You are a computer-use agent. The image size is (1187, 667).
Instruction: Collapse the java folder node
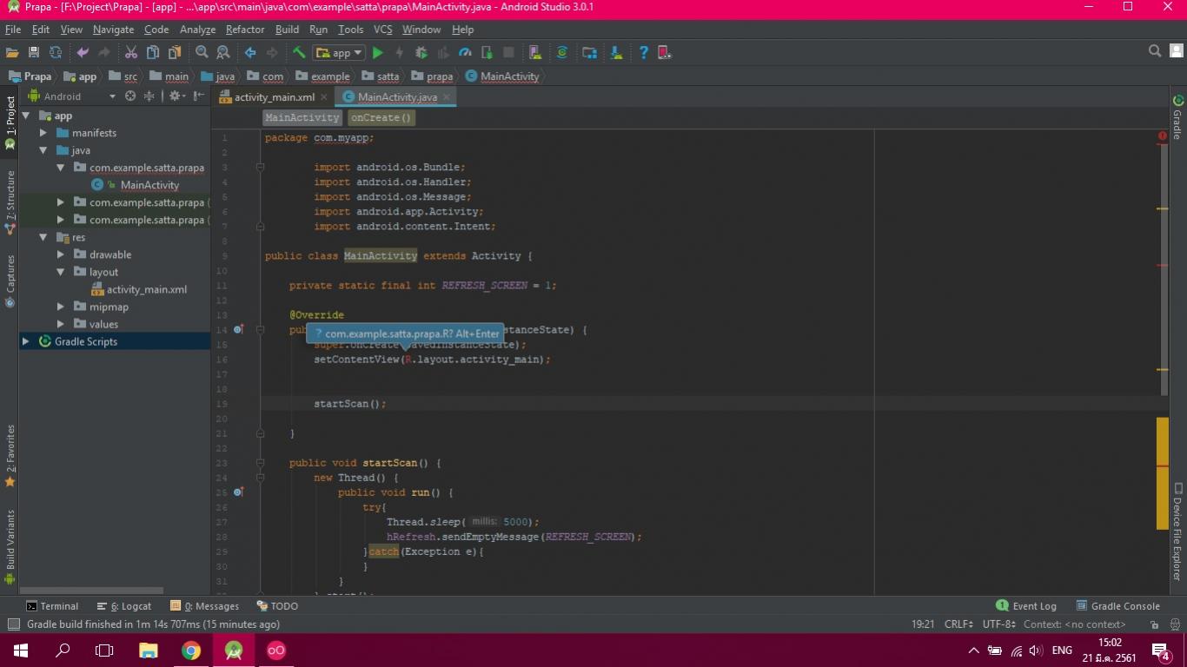pos(43,150)
